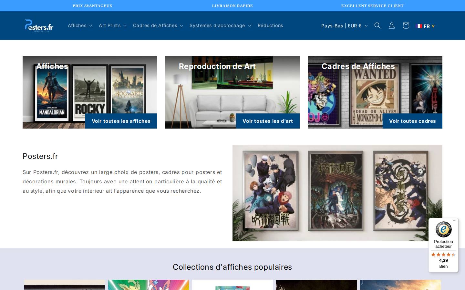Click the 4,39 rating score

[x=443, y=260]
